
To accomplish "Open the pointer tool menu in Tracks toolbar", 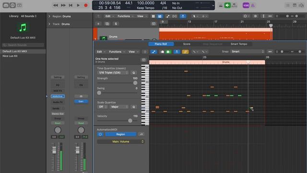I will (x=195, y=16).
